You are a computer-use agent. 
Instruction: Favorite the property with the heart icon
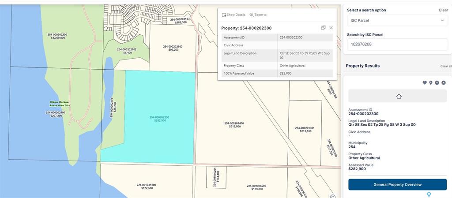[x=424, y=83]
